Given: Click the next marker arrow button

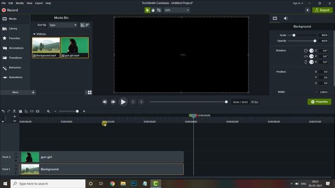Looking at the screenshot, I should 141,102.
